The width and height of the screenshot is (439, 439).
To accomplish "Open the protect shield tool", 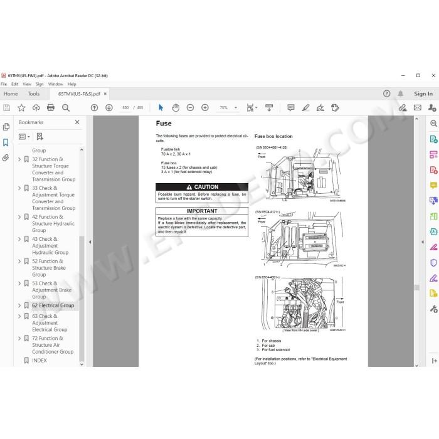I will point(433,263).
